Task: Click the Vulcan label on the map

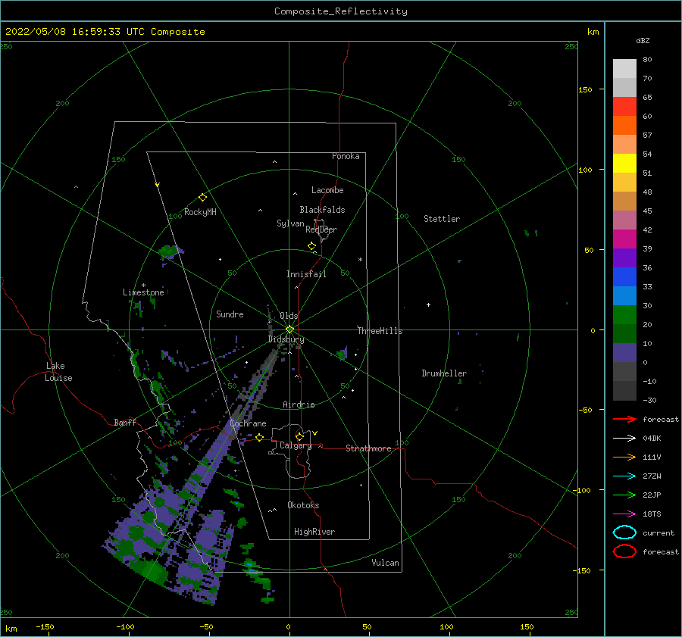Action: 386,563
